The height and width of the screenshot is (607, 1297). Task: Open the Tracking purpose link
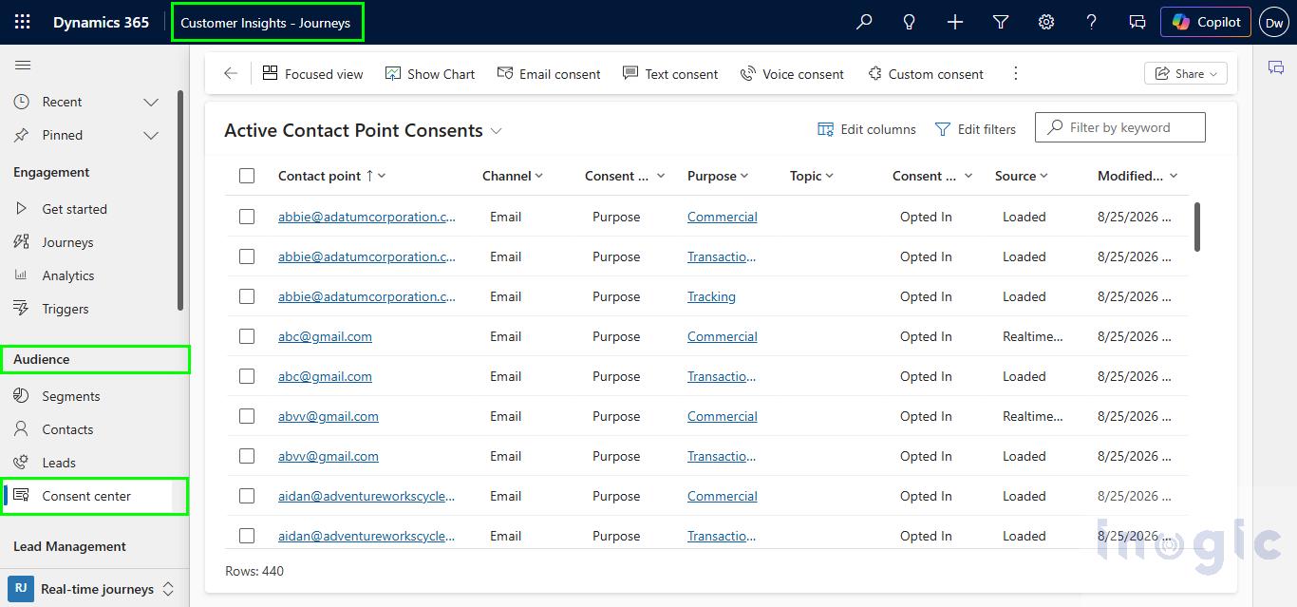pos(711,296)
